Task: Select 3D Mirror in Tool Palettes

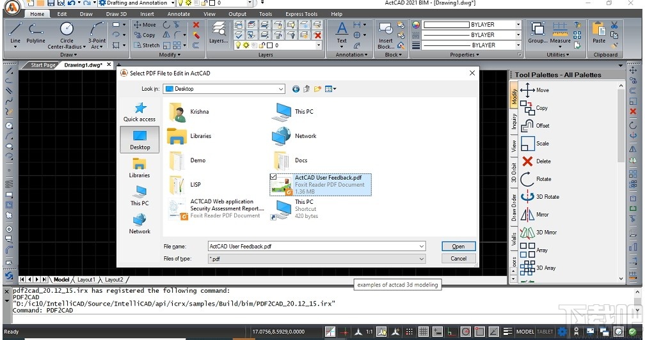Action: 539,232
